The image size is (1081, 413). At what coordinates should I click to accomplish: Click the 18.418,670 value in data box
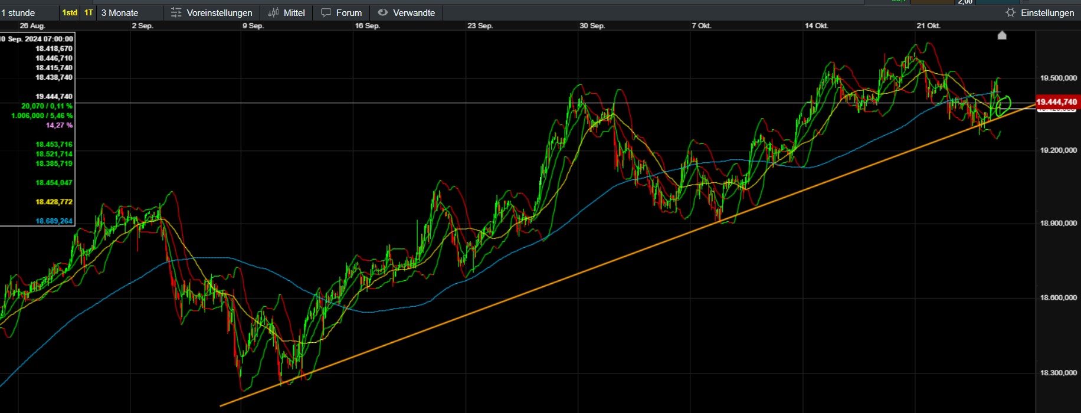click(54, 49)
